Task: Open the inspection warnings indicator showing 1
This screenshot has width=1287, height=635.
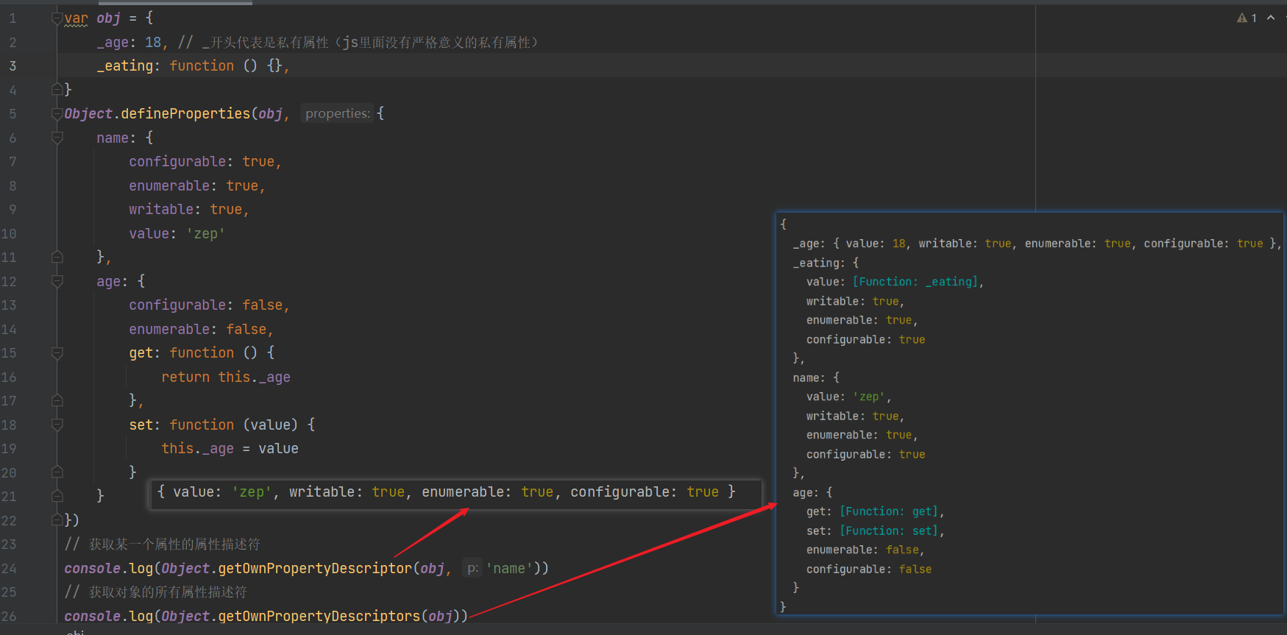Action: [1247, 18]
